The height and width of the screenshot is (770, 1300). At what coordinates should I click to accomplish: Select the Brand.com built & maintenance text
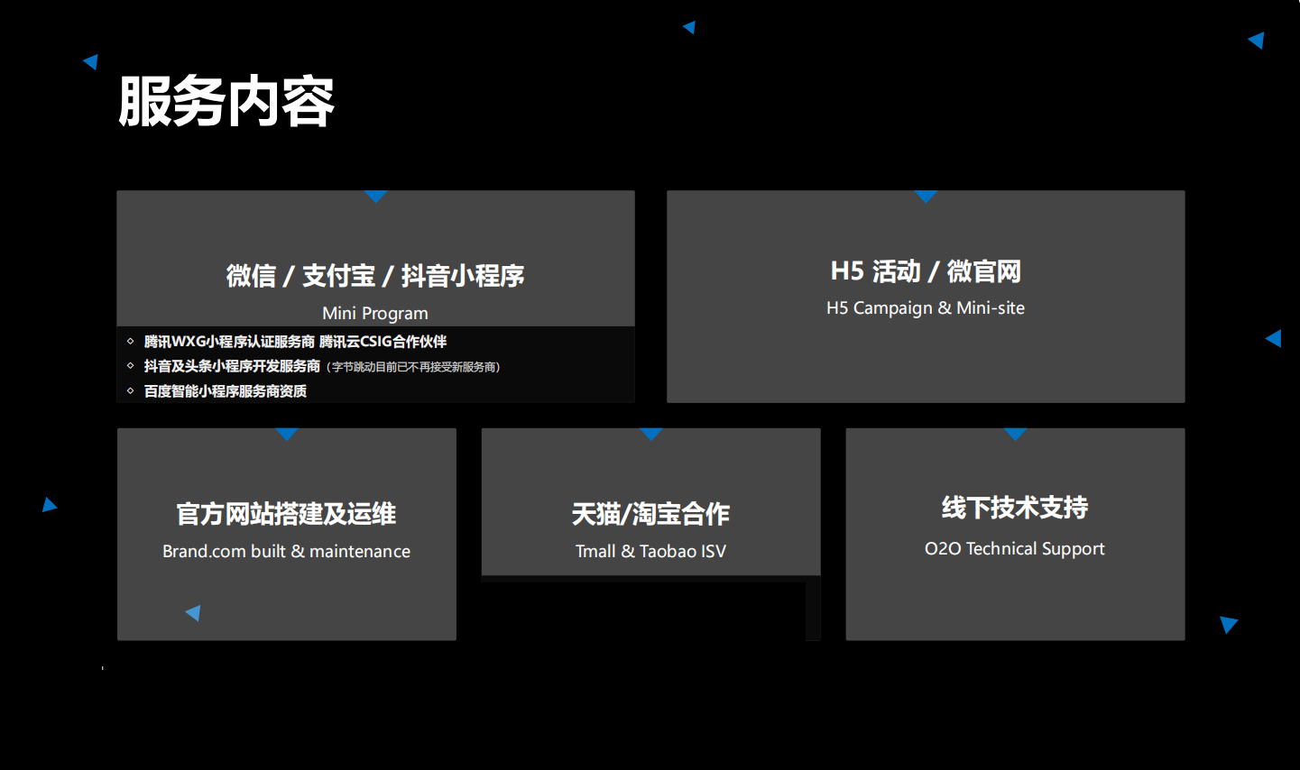tap(286, 551)
